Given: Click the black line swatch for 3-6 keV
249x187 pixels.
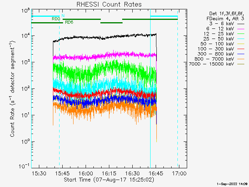Looking at the screenshot, I should (241, 24).
